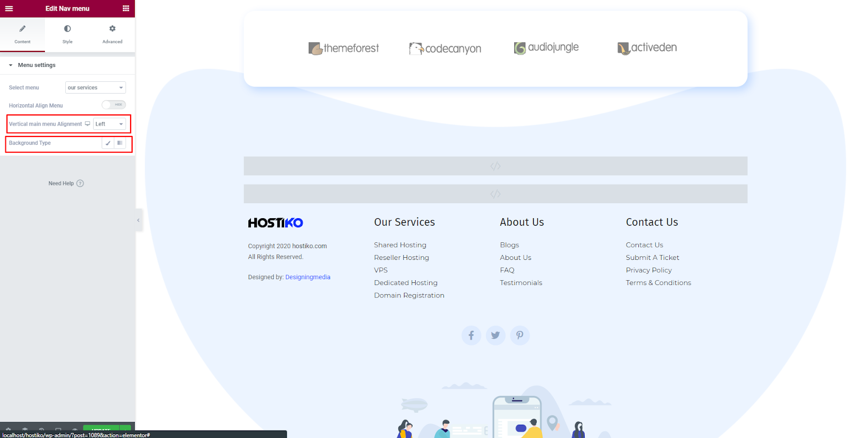
Task: Click the audiojungle logo
Action: point(546,48)
